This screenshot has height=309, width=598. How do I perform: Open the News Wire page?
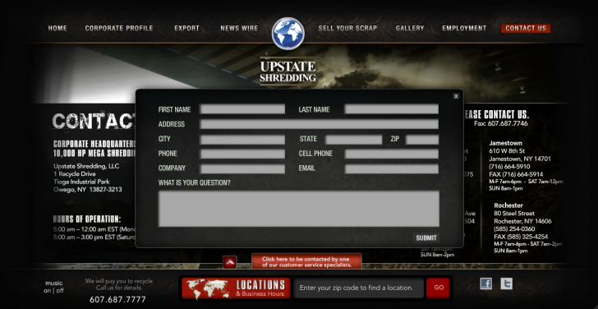tap(239, 28)
